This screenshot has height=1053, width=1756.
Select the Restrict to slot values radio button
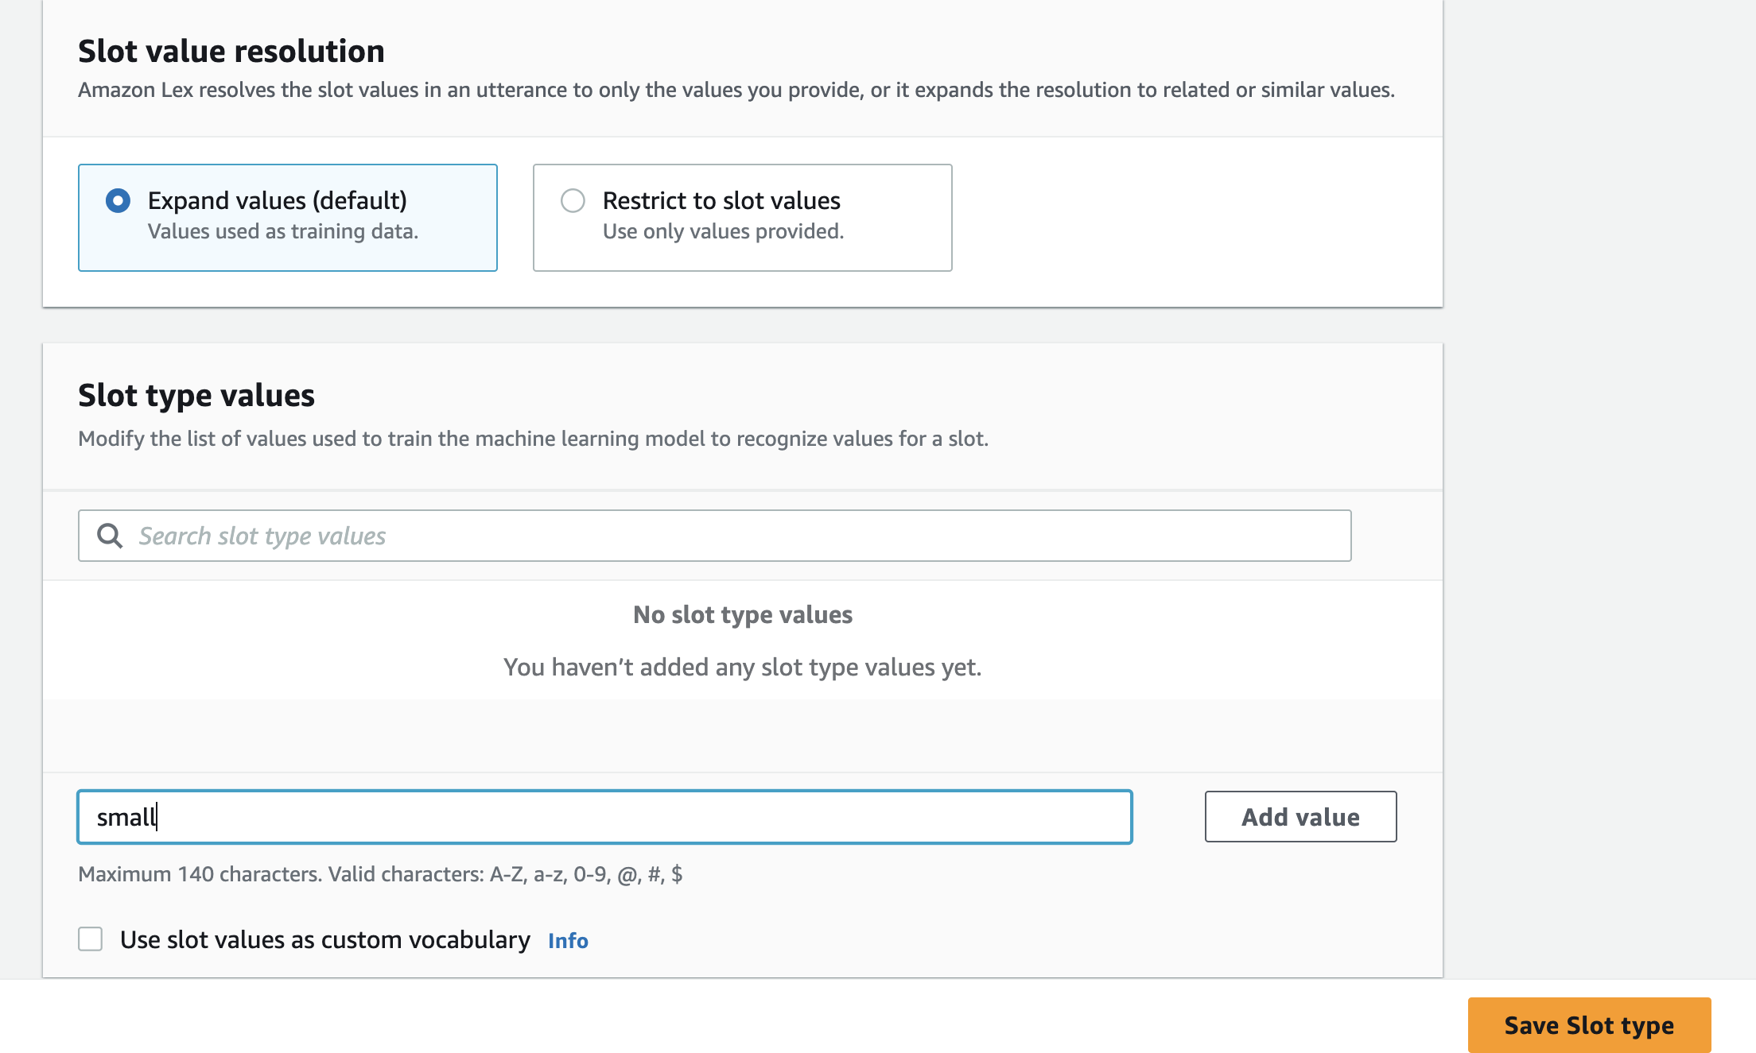573,200
